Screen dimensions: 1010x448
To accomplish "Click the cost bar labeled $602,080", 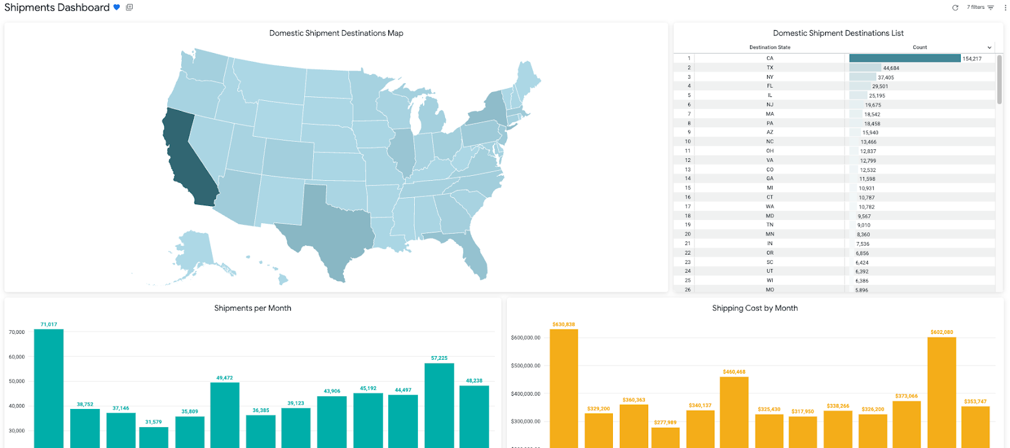I will [942, 393].
